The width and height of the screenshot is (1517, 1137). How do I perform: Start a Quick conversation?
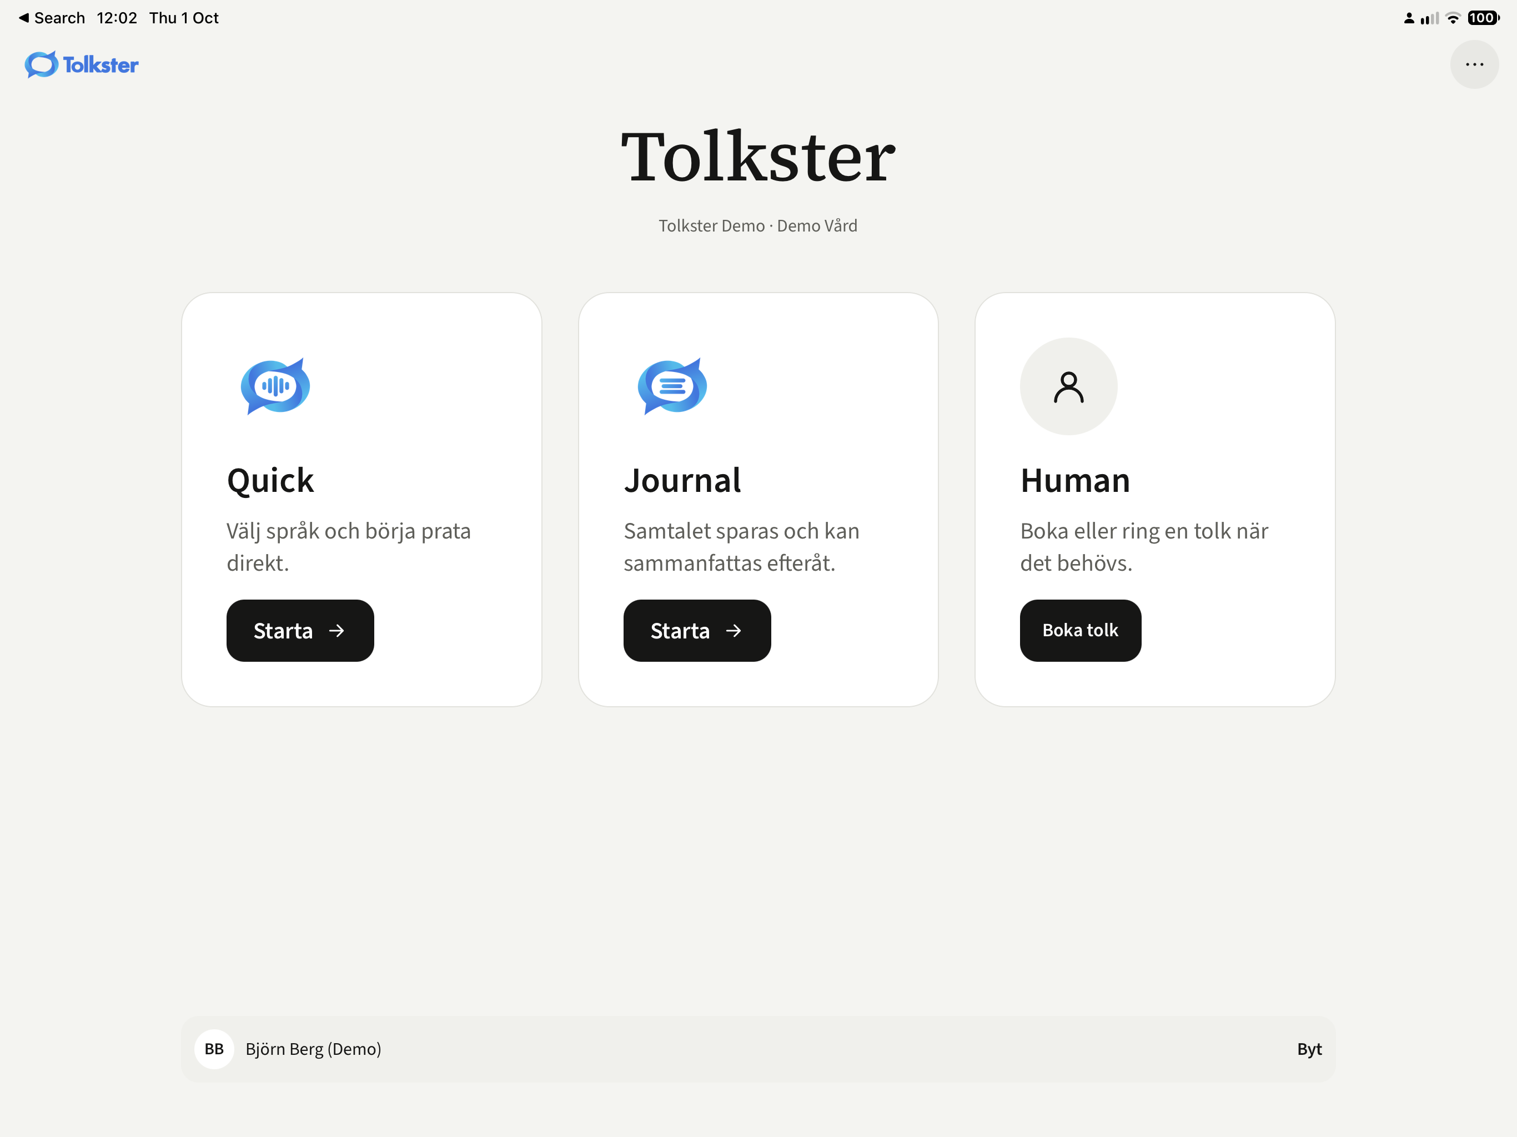pyautogui.click(x=300, y=630)
